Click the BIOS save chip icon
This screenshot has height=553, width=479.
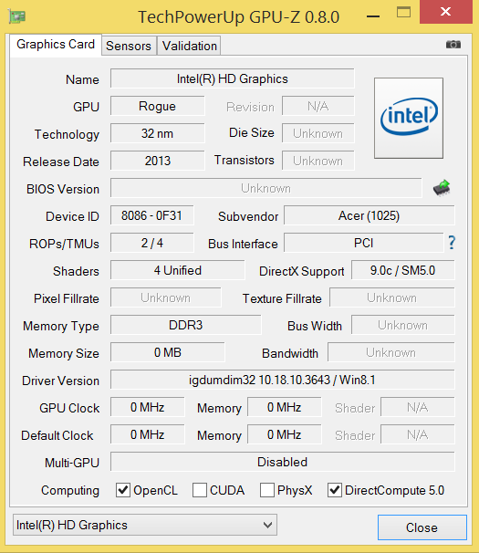442,188
